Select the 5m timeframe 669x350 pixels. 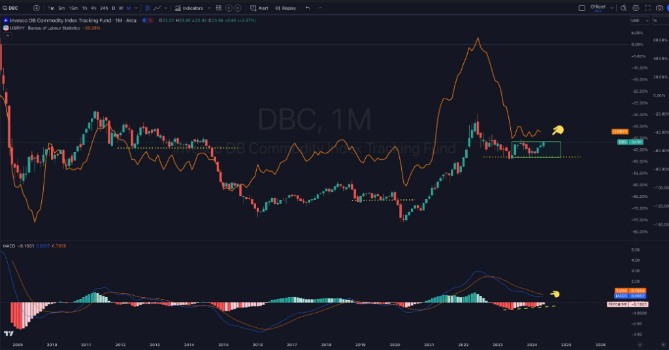[x=61, y=8]
